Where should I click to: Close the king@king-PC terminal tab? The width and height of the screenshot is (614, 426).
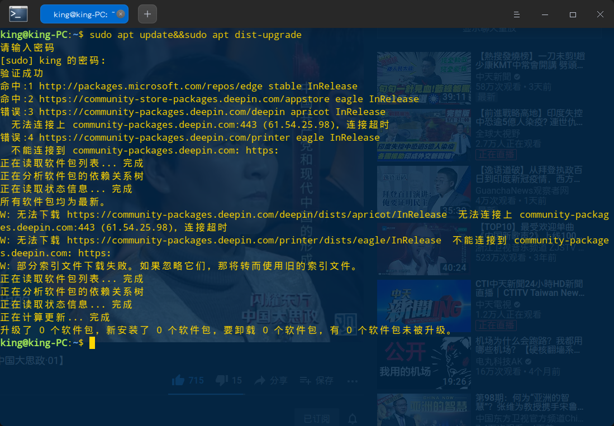point(121,14)
